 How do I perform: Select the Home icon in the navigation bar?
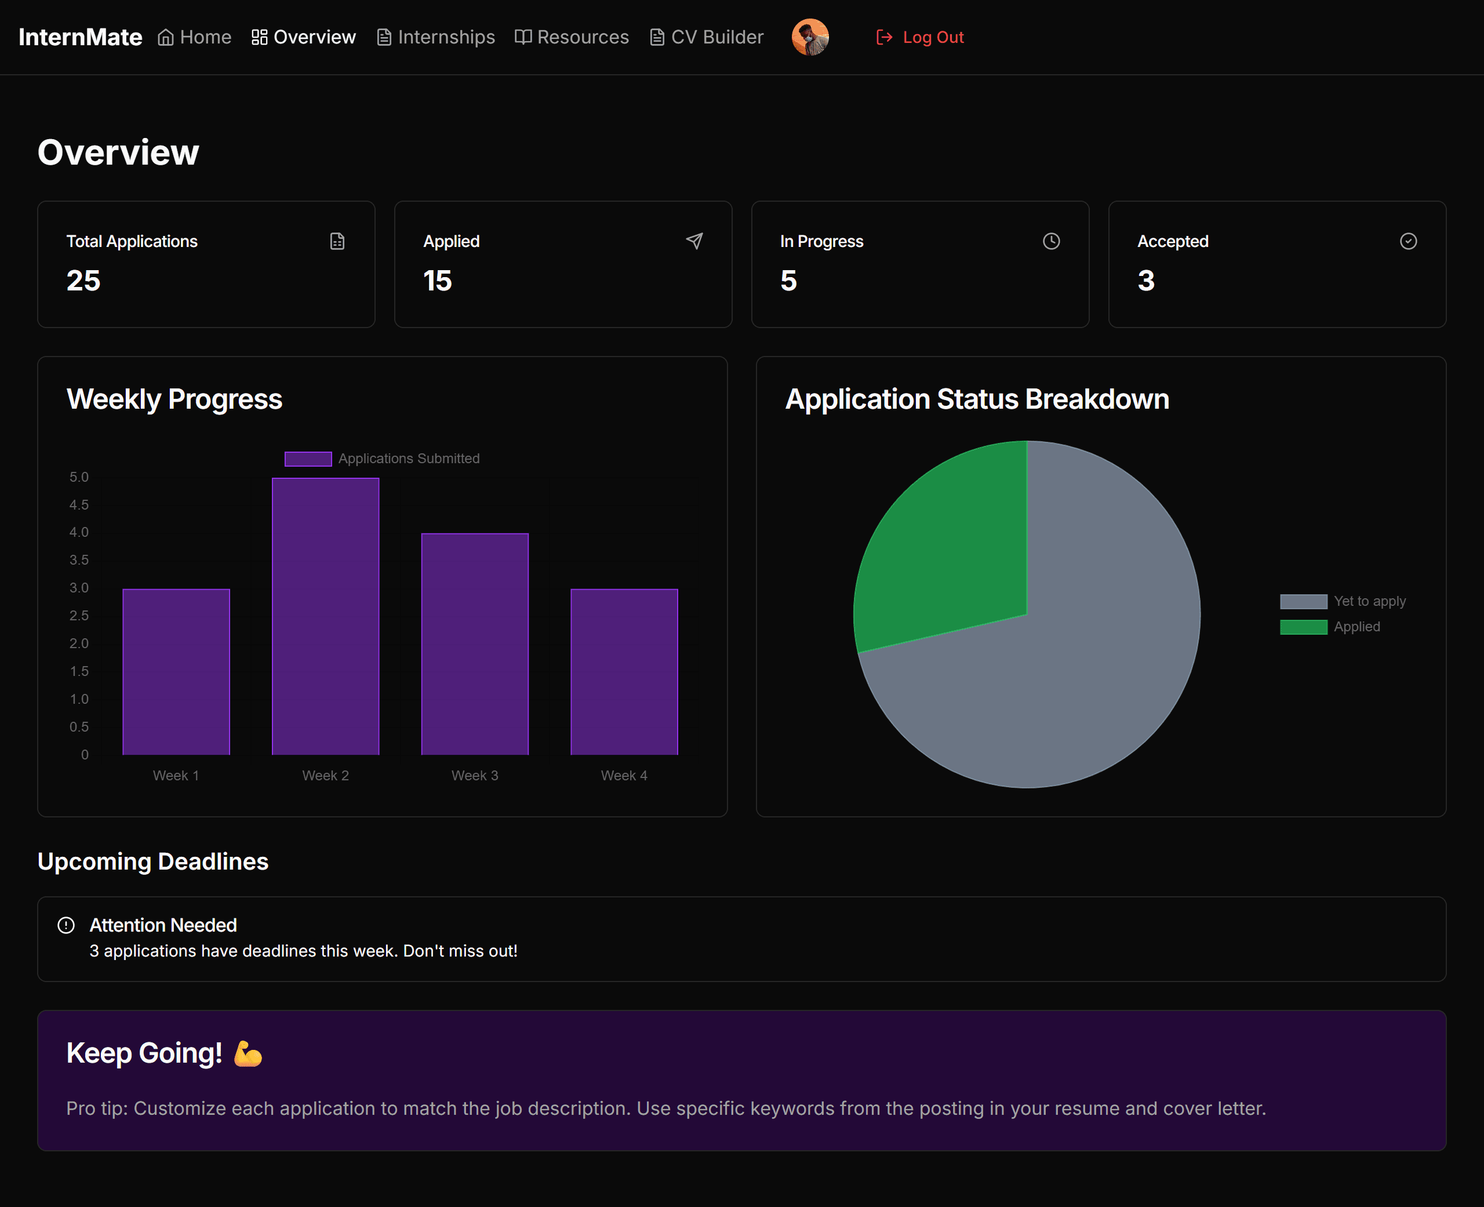(x=165, y=37)
